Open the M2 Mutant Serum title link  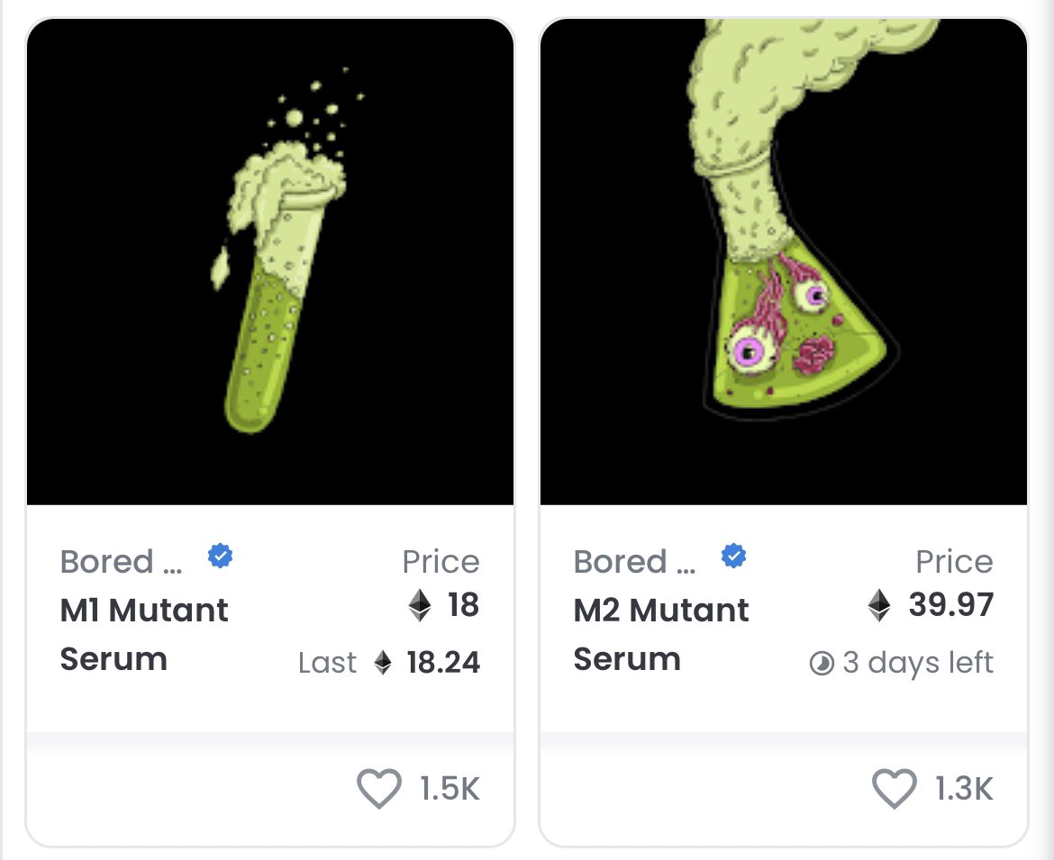[x=660, y=634]
